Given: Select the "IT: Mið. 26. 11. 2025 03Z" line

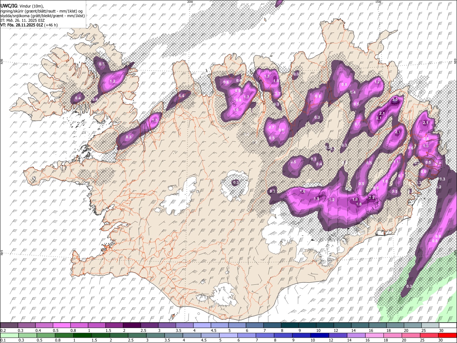Looking at the screenshot, I should pyautogui.click(x=22, y=20).
